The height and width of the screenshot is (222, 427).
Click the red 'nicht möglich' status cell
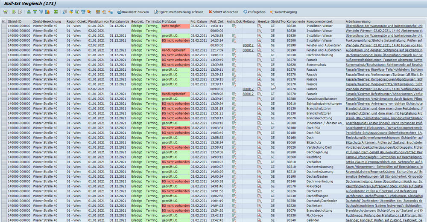(x=175, y=26)
